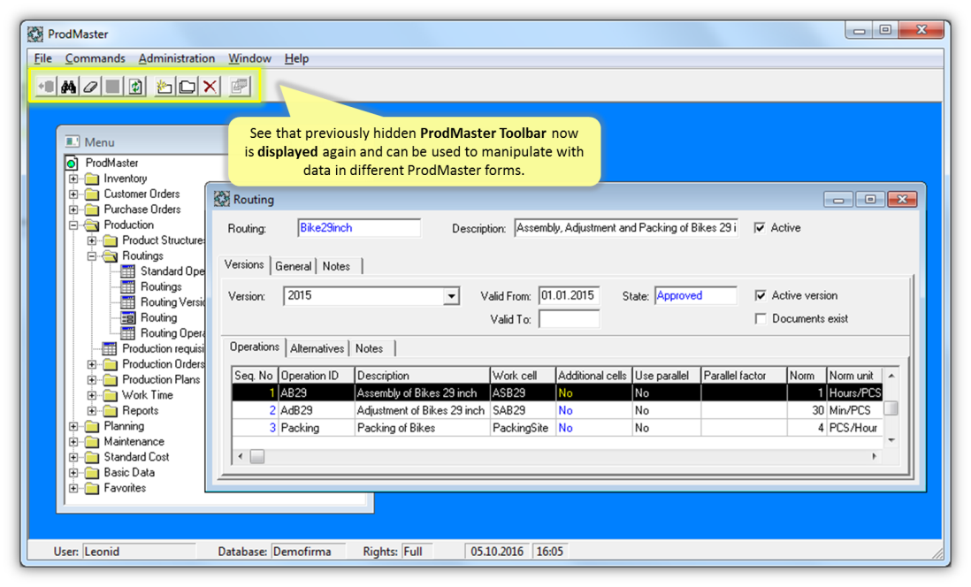Expand the Purchase Orders tree node

[73, 210]
